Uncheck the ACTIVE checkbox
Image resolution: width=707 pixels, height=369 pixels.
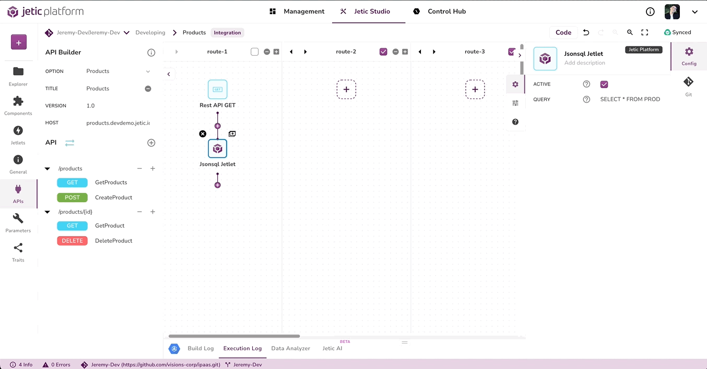click(x=605, y=84)
